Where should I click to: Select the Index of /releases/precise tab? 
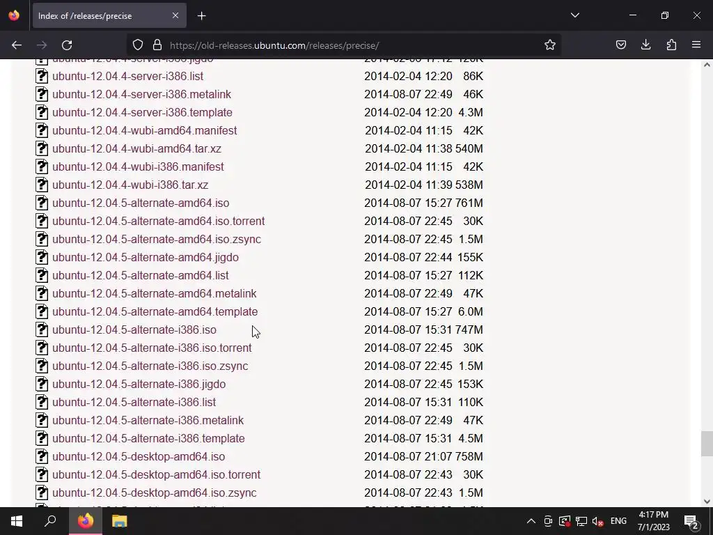click(x=109, y=16)
